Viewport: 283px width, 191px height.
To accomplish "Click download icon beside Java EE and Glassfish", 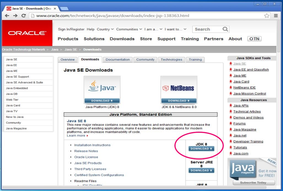I will coord(231,69).
